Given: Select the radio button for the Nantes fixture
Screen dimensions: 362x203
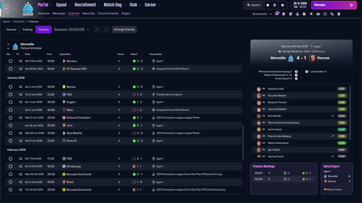Looking at the screenshot, I should 10,87.
